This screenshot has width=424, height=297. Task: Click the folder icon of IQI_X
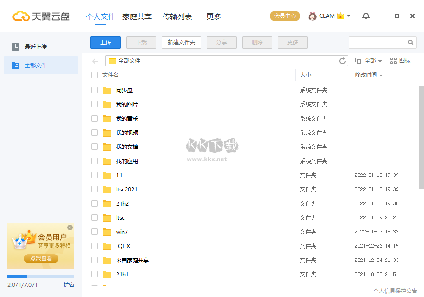click(x=107, y=246)
